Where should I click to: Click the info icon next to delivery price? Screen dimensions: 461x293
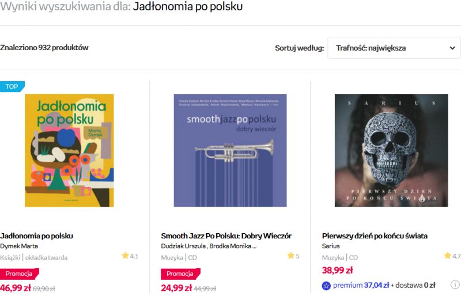[455, 284]
